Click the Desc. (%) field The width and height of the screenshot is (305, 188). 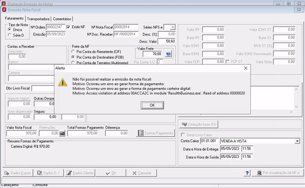(x=167, y=34)
